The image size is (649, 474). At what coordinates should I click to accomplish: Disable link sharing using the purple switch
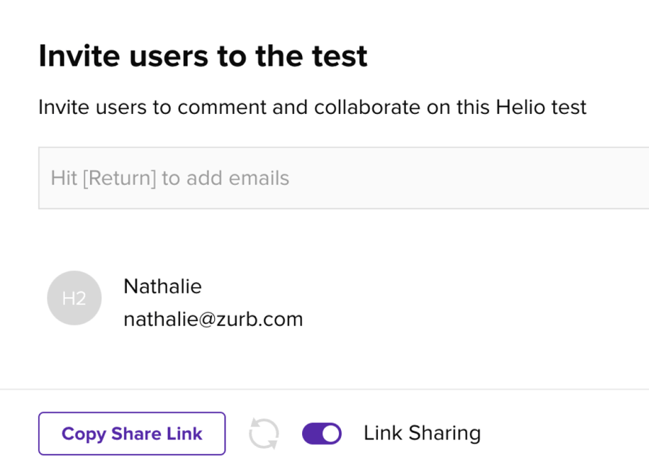322,434
